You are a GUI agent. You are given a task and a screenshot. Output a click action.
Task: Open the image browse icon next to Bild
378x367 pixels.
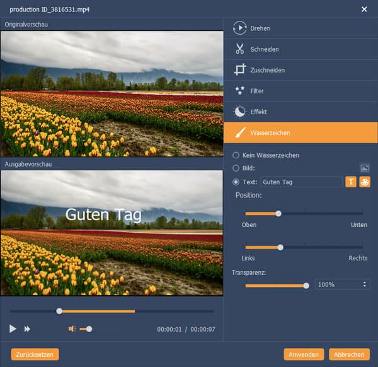(x=364, y=168)
